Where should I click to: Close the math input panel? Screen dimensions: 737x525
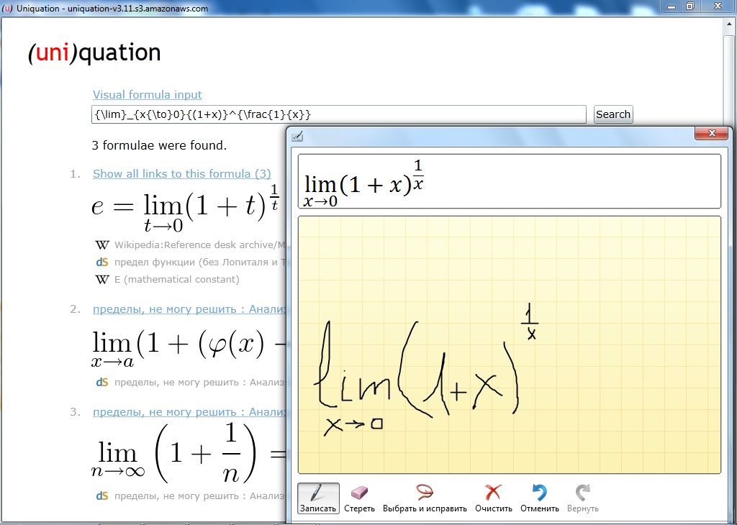(x=712, y=134)
